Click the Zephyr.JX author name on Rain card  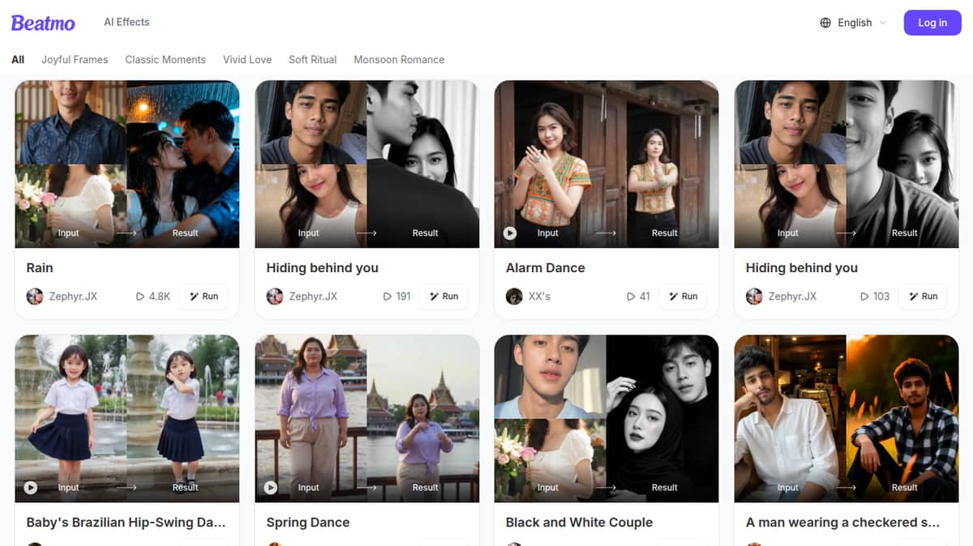click(x=73, y=296)
